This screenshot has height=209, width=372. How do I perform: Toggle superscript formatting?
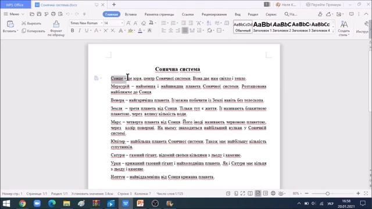[106, 31]
